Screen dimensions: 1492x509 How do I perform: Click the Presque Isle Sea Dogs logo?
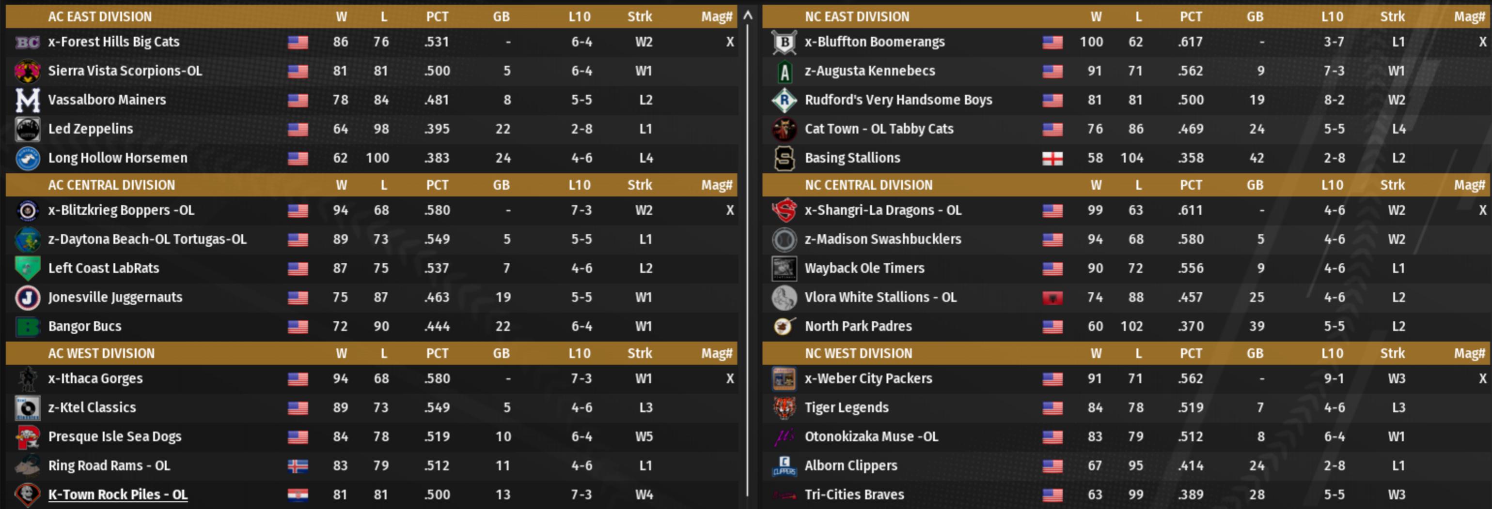[27, 437]
